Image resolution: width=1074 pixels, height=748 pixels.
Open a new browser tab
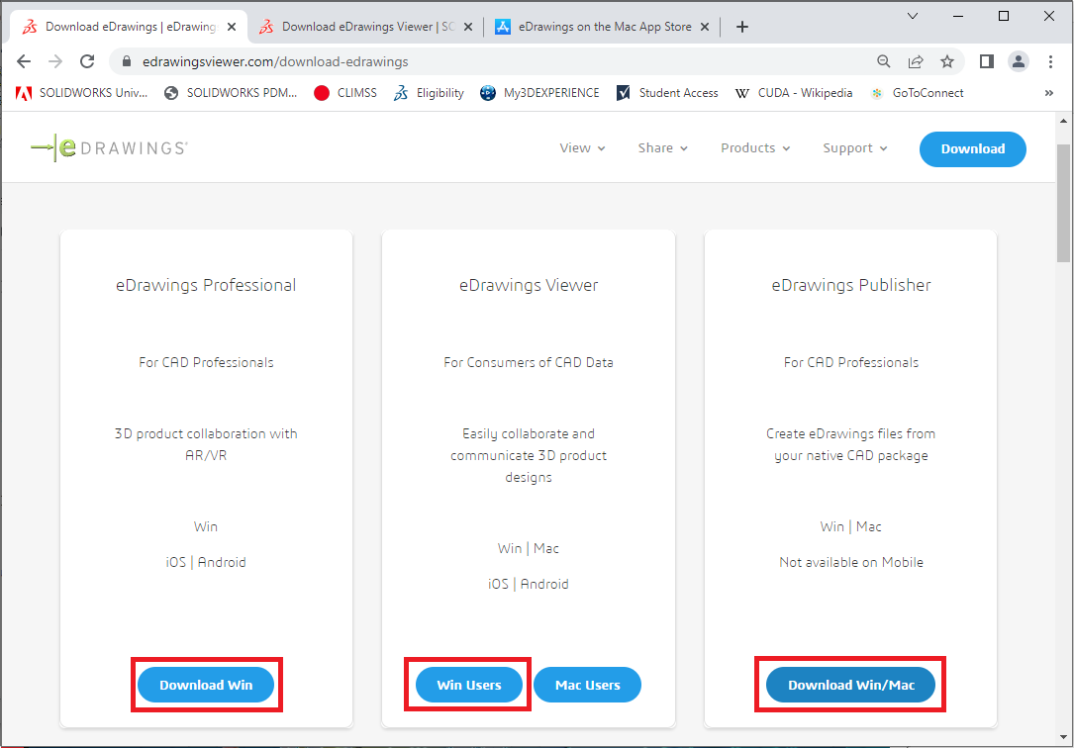tap(741, 27)
